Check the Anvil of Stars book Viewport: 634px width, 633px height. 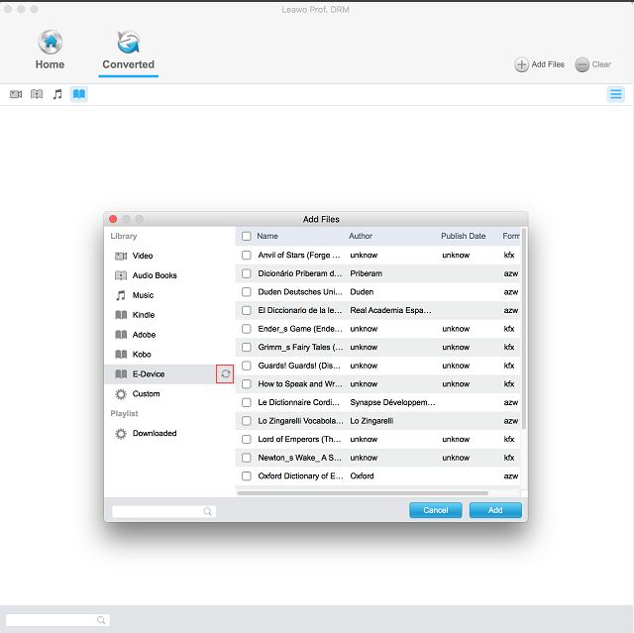(247, 255)
